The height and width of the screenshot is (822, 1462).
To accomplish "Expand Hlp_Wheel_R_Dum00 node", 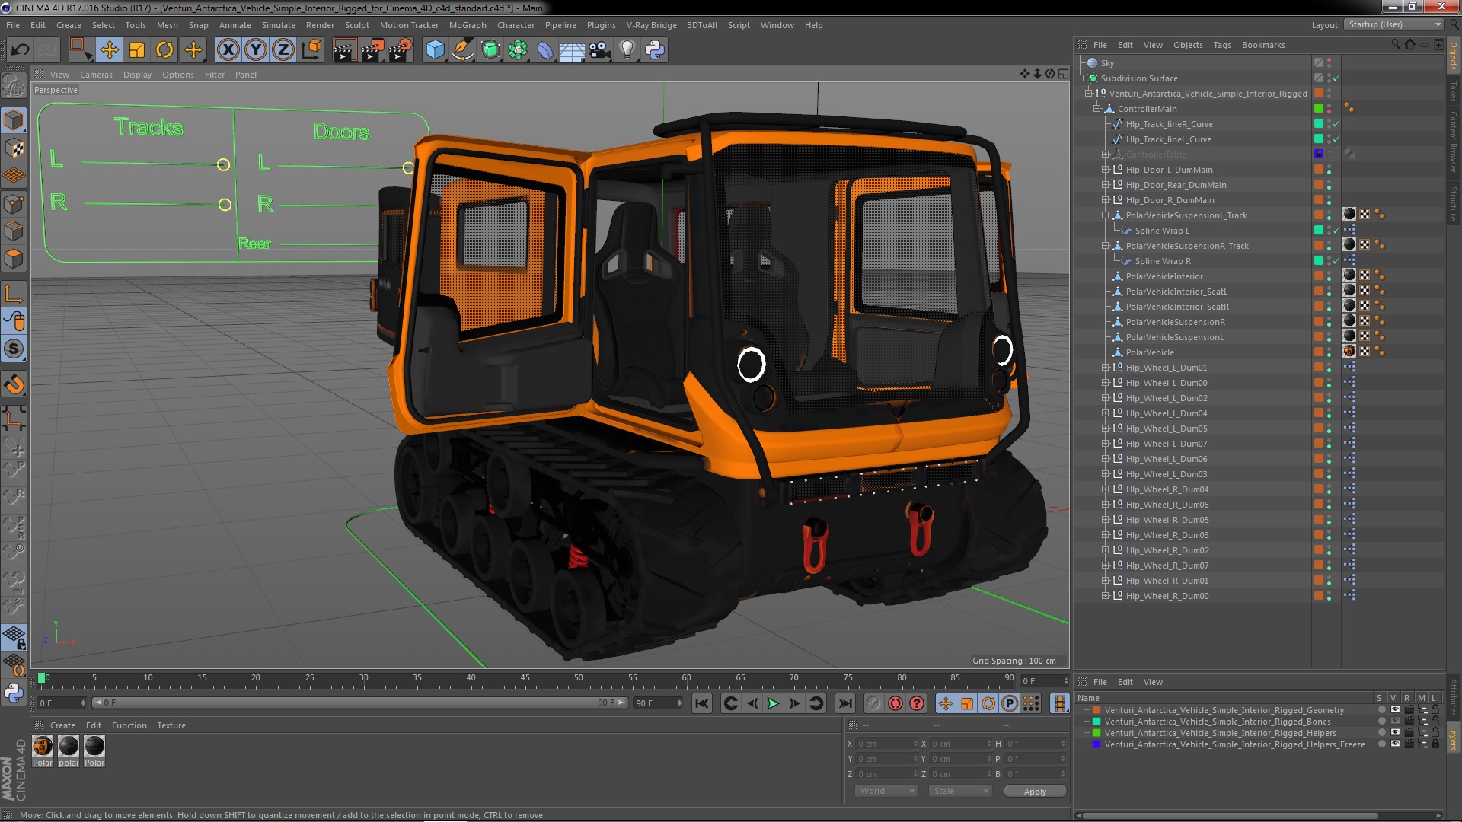I will tap(1106, 596).
